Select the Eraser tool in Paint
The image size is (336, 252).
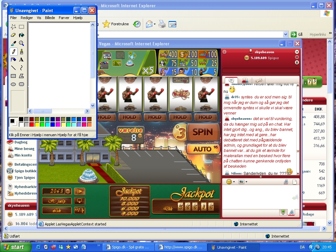pyautogui.click(x=13, y=35)
